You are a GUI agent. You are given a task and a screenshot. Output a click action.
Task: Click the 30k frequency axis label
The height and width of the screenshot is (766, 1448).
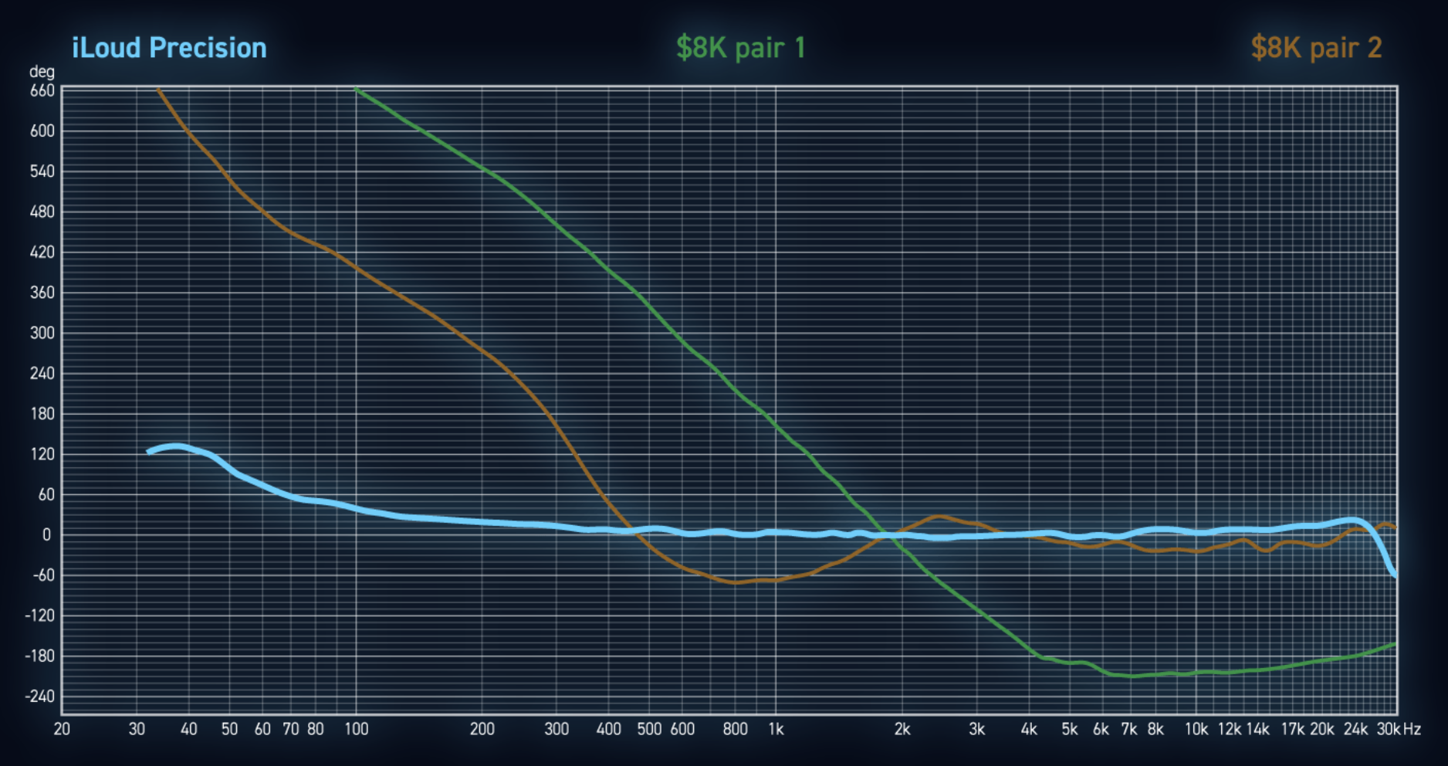[1388, 729]
